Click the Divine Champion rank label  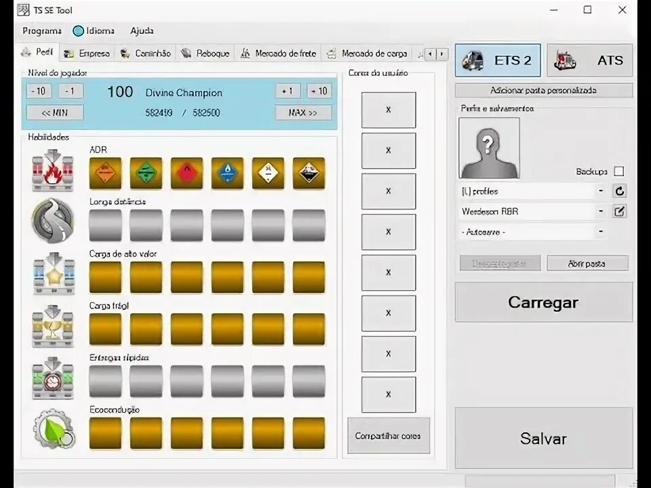coord(184,93)
